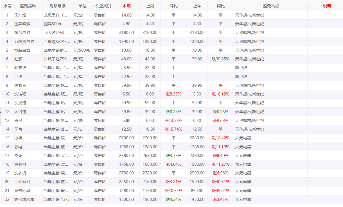Click the 2250.00 current price cell
This screenshot has height=207, width=343.
coord(127,182)
